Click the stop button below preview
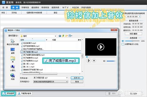147x97 pixels. pyautogui.click(x=94, y=61)
